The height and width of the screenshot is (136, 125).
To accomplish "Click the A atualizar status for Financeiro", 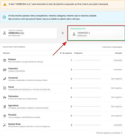I will (118, 70).
